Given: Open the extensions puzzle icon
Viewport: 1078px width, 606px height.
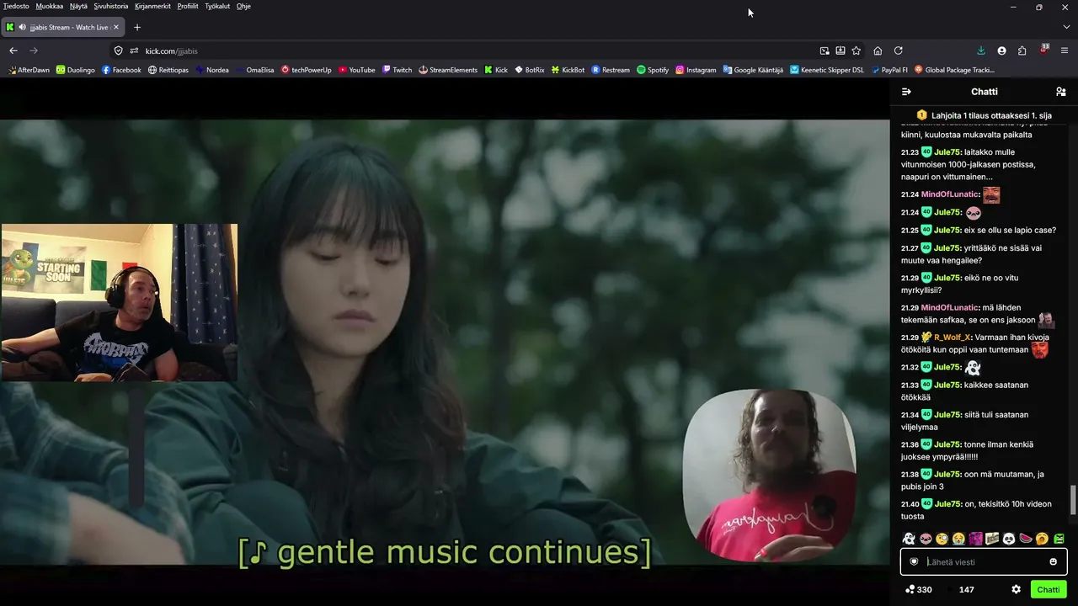Looking at the screenshot, I should point(1022,50).
